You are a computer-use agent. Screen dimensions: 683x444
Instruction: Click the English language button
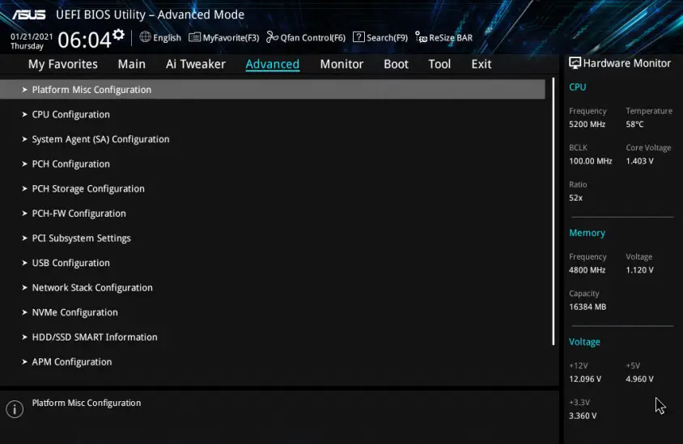167,37
